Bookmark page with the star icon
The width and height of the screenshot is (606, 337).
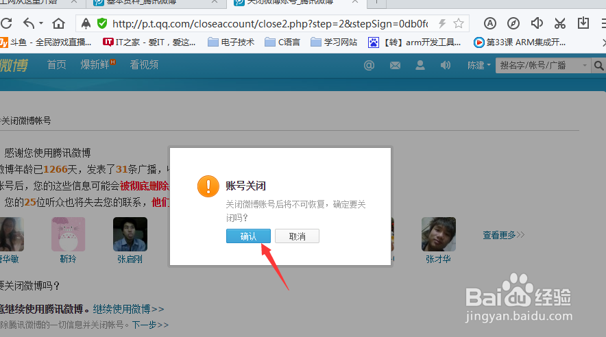[459, 23]
